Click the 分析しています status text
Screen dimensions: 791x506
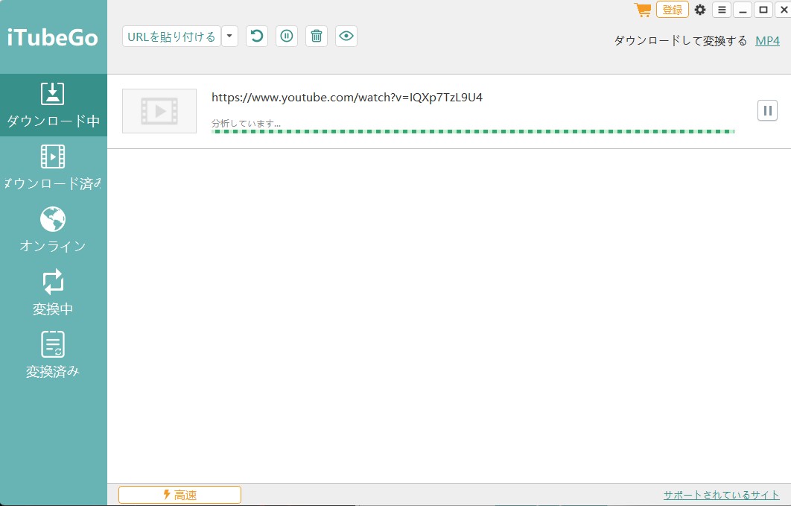pyautogui.click(x=247, y=123)
